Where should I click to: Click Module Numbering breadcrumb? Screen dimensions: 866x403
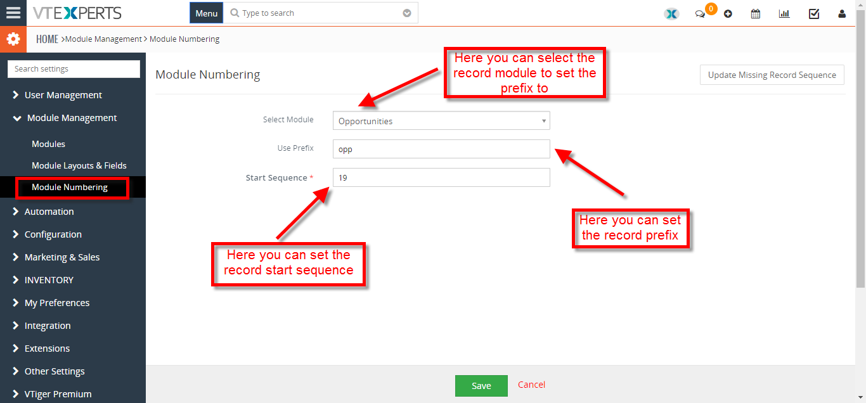coord(184,39)
